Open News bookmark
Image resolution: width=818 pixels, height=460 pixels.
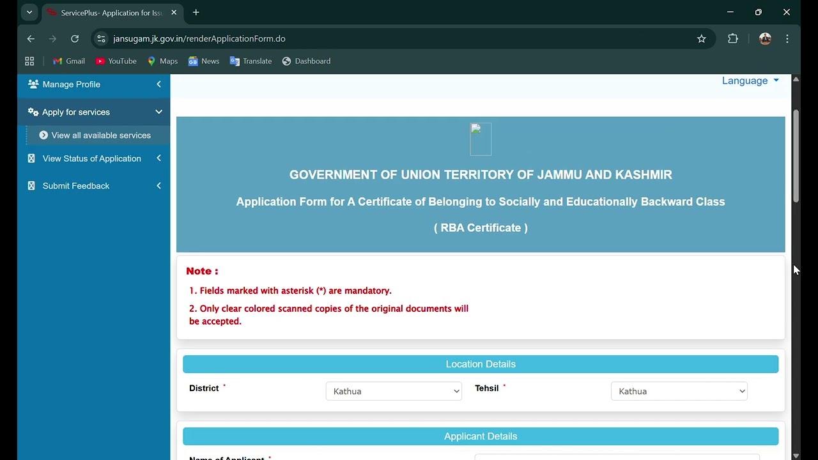(204, 61)
